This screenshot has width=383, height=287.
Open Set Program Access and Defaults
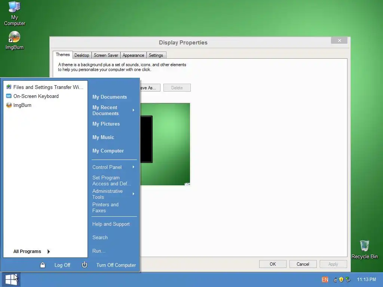click(x=111, y=180)
